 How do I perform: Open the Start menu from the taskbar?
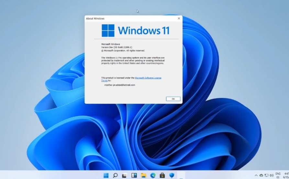click(106, 175)
